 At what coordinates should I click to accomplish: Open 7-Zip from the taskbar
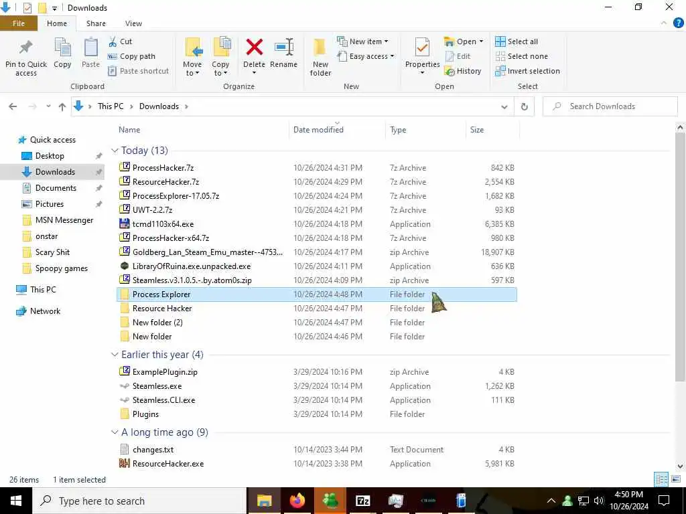[362, 501]
